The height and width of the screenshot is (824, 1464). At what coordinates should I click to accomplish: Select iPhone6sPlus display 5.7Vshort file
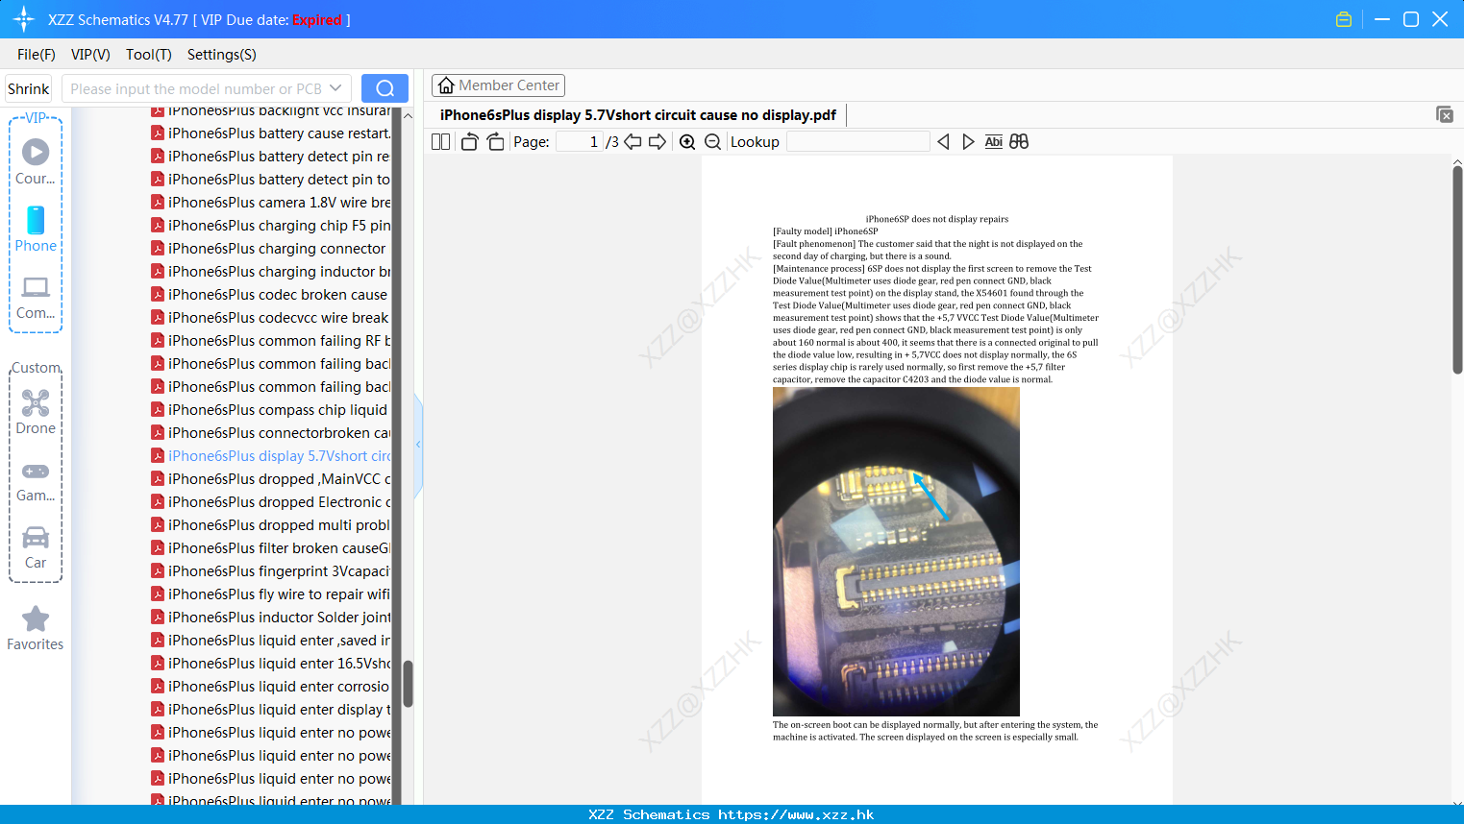271,456
